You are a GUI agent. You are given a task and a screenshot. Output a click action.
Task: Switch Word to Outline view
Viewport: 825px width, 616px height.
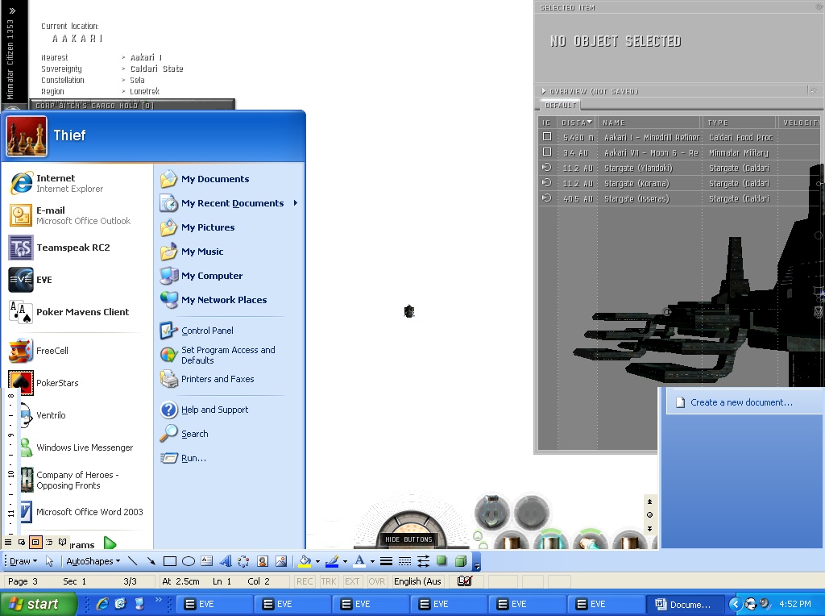pyautogui.click(x=49, y=542)
